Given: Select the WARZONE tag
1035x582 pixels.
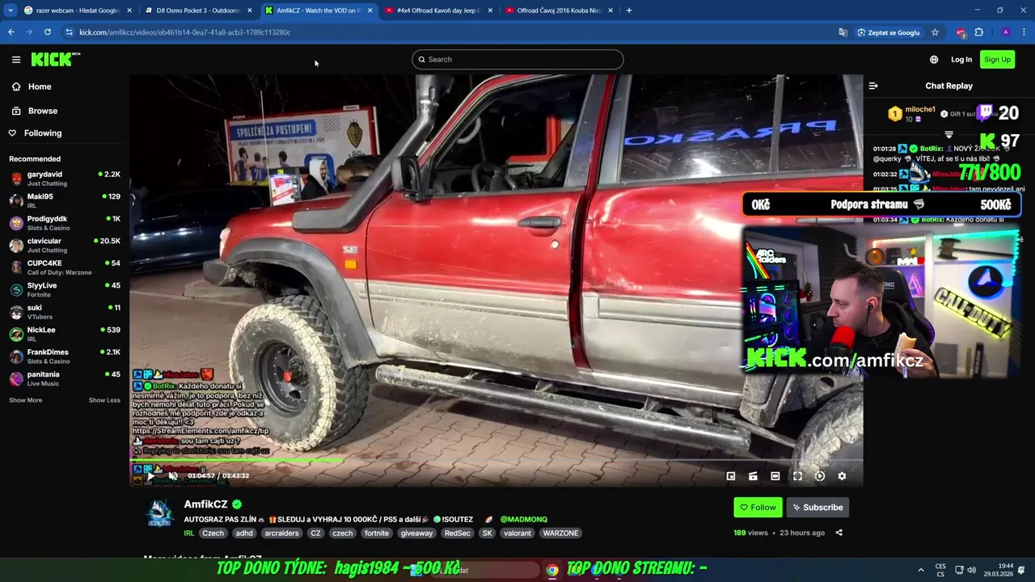Looking at the screenshot, I should pyautogui.click(x=560, y=533).
